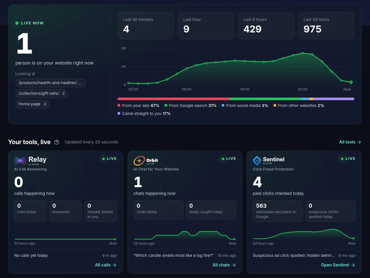Click the red From your ads legend swatch
Screen dimensions: 370x278
click(x=119, y=106)
